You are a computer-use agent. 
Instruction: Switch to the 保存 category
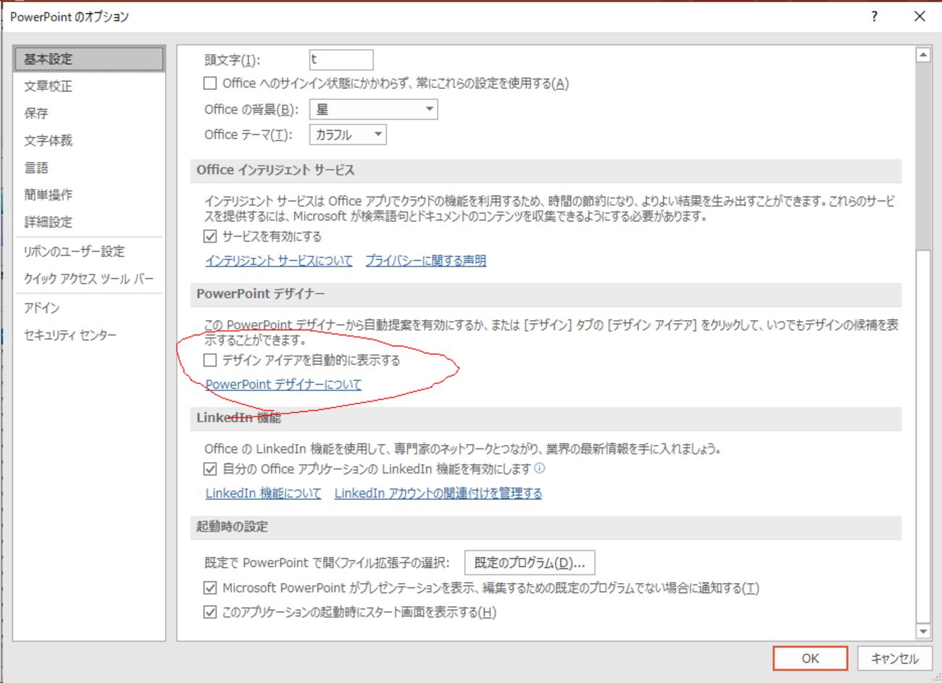[x=89, y=113]
